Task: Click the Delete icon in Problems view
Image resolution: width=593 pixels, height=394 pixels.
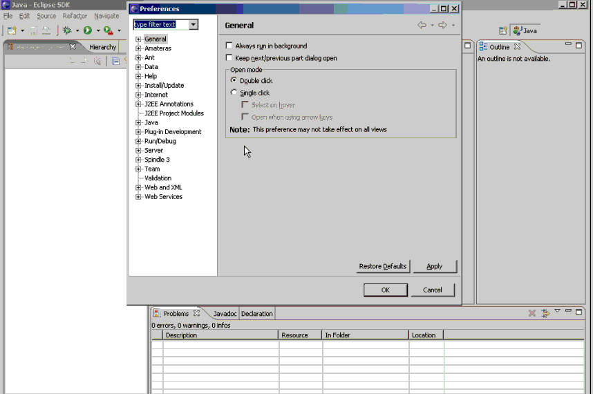Action: coord(532,313)
